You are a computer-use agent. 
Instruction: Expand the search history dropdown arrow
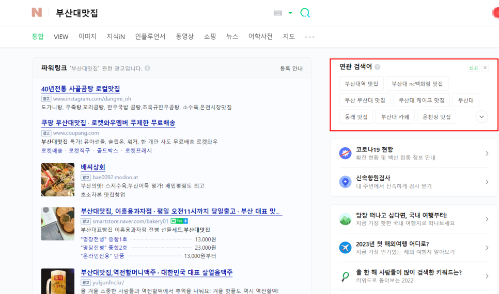click(290, 13)
